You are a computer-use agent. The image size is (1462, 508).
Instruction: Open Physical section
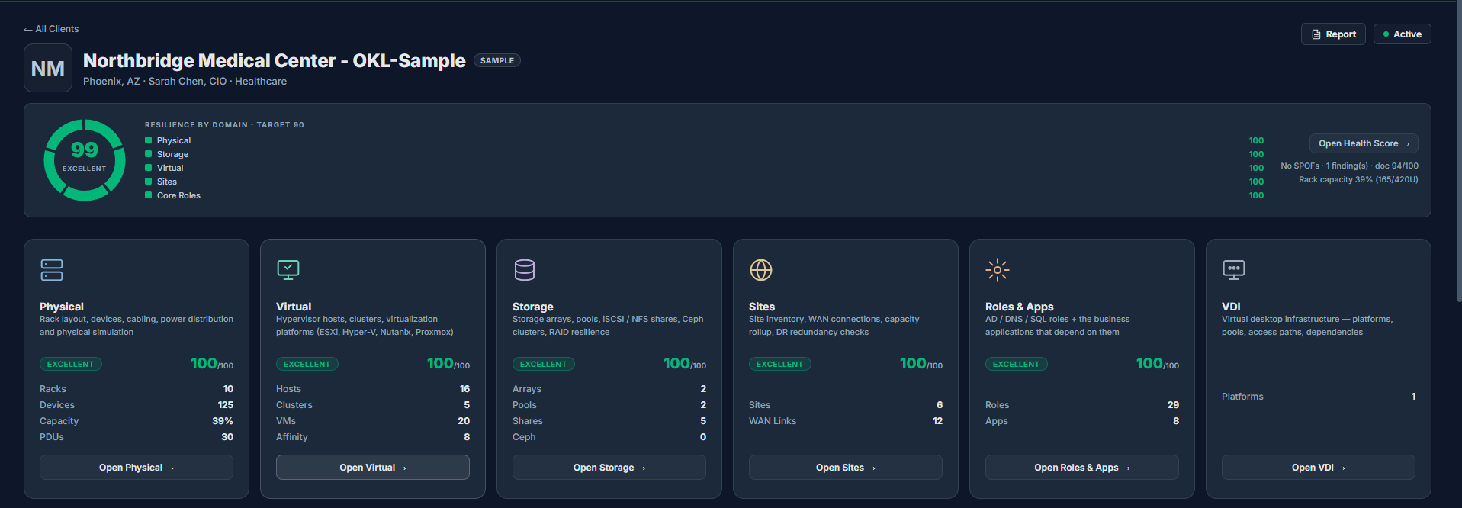(137, 468)
